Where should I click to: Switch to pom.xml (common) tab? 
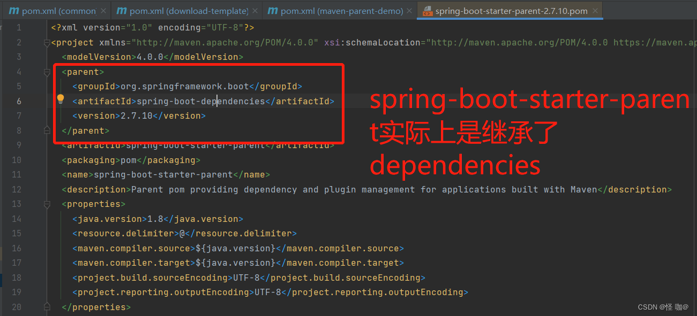(56, 11)
